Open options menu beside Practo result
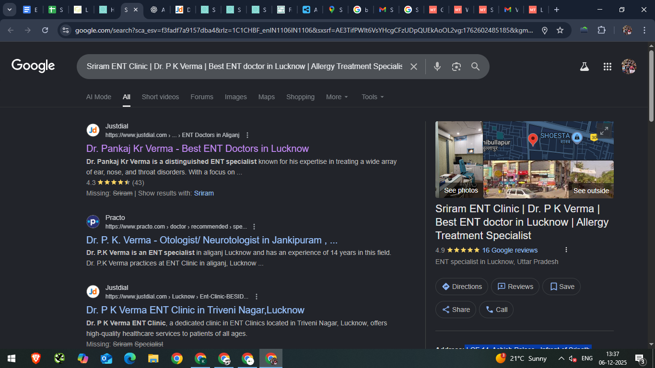The width and height of the screenshot is (655, 368). [254, 227]
